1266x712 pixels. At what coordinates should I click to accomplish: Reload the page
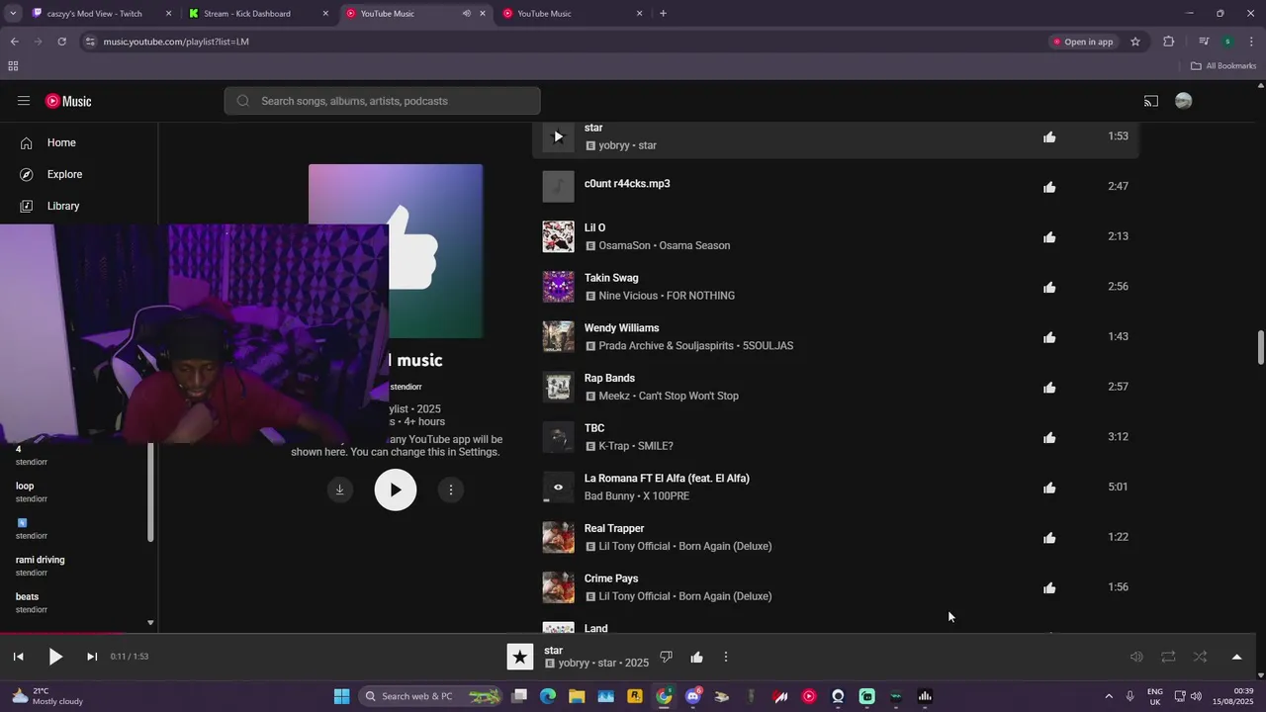tap(61, 42)
